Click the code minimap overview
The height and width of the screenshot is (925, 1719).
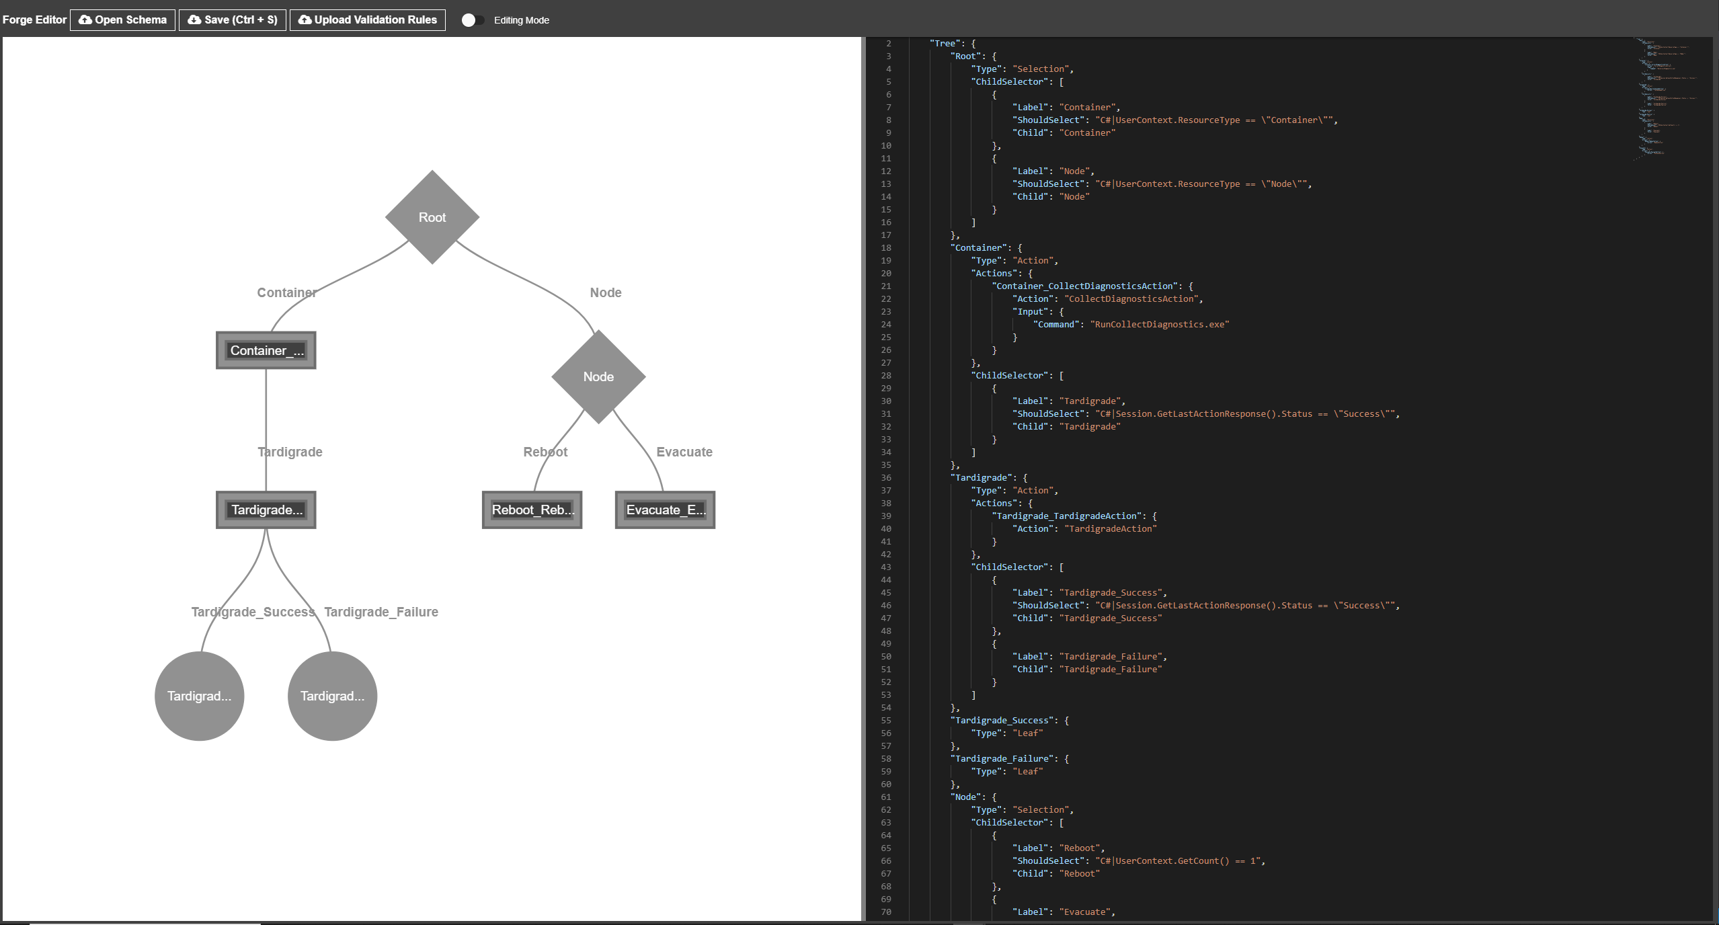tap(1667, 99)
